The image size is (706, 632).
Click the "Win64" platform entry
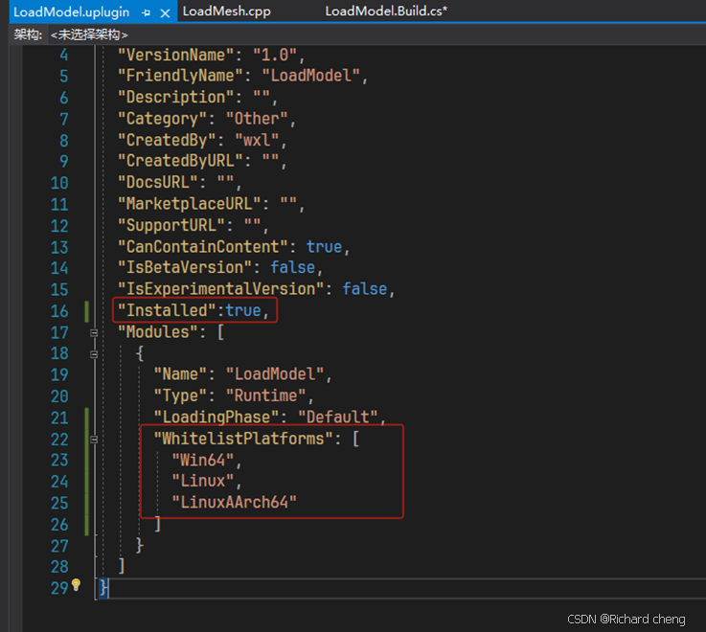(203, 461)
